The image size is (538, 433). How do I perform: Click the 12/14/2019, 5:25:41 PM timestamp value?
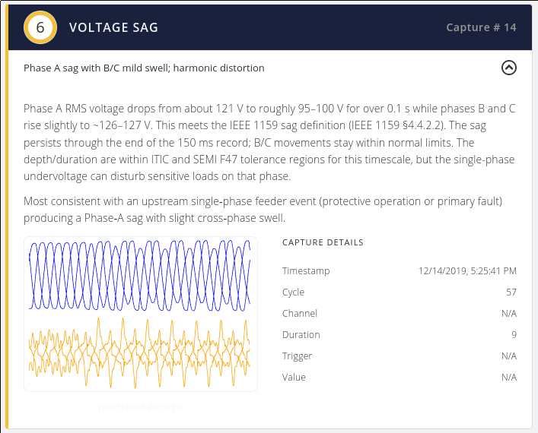[467, 270]
